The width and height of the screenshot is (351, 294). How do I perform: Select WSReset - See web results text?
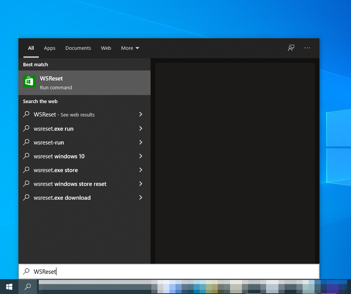[64, 115]
